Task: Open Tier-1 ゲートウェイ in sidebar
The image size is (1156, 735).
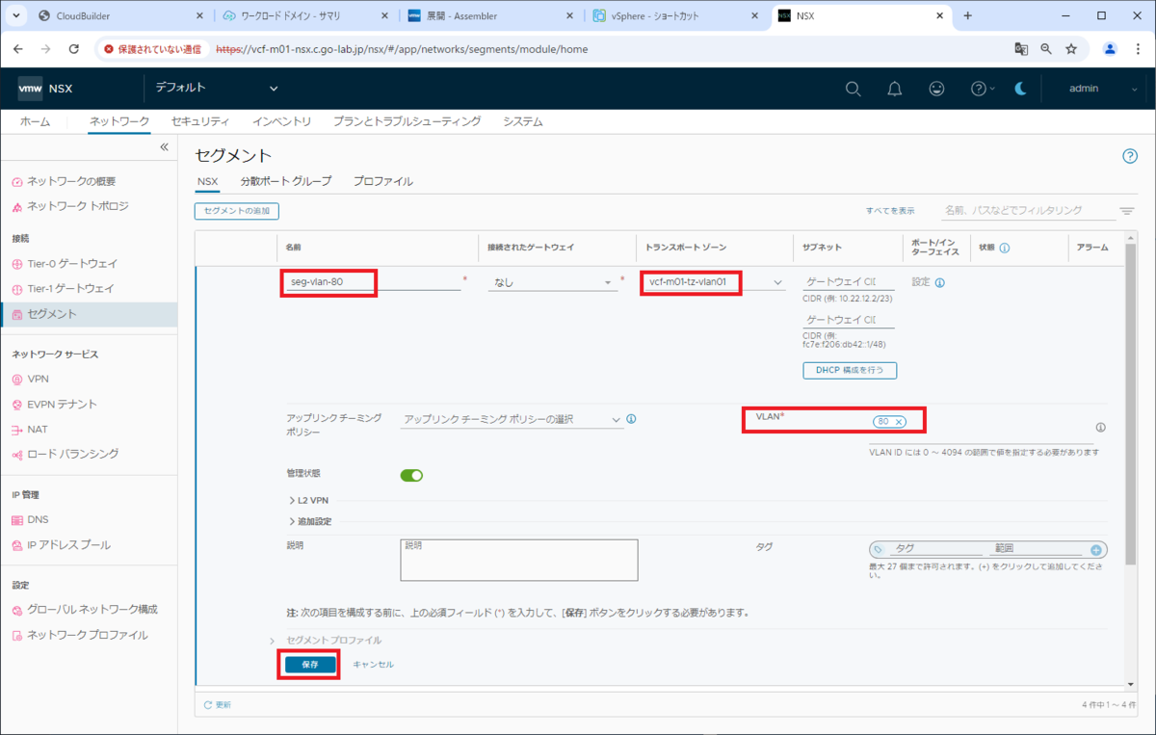Action: 71,289
